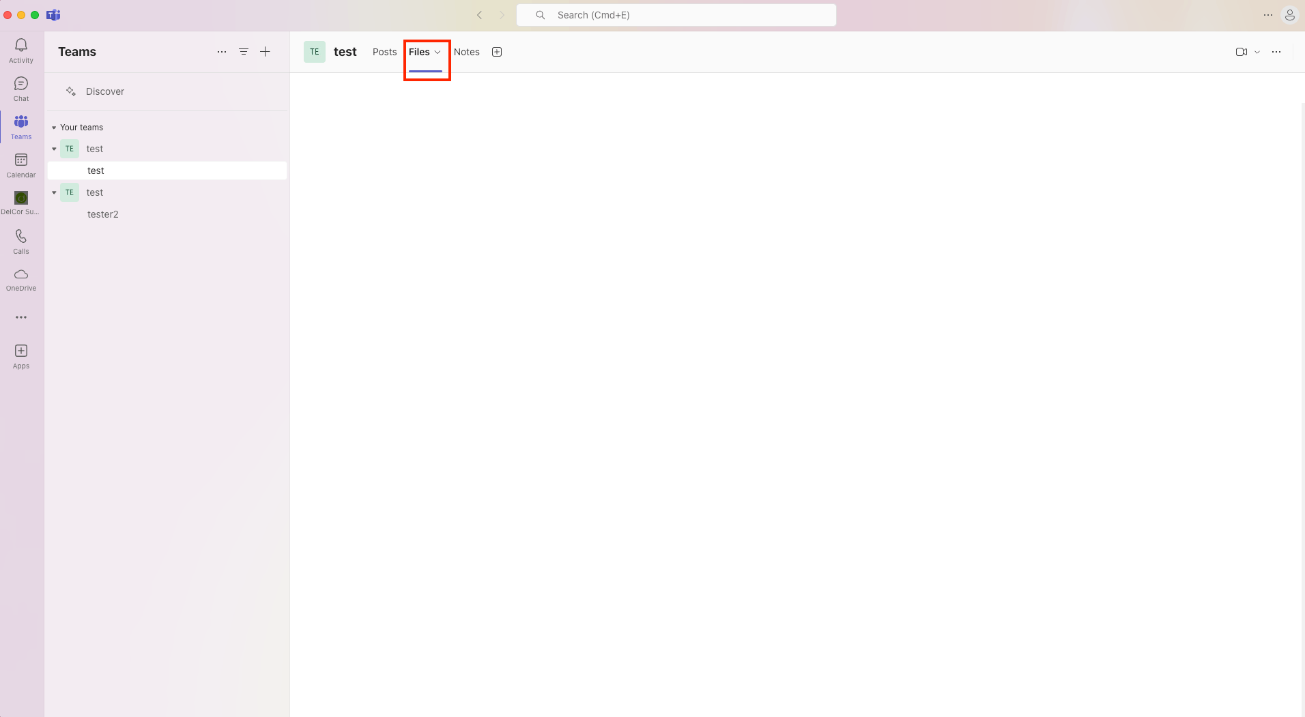Screen dimensions: 1305x717
Task: Switch to the Notes tab
Action: pyautogui.click(x=467, y=52)
